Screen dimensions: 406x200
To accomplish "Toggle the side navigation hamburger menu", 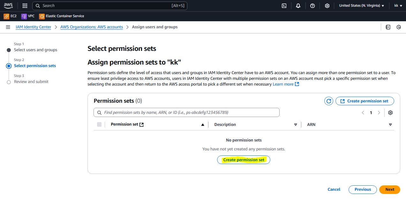I will pyautogui.click(x=8, y=27).
